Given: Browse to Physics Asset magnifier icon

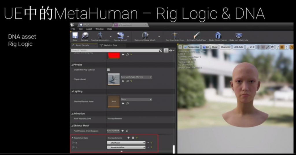Looking at the screenshot, I should (127, 81).
